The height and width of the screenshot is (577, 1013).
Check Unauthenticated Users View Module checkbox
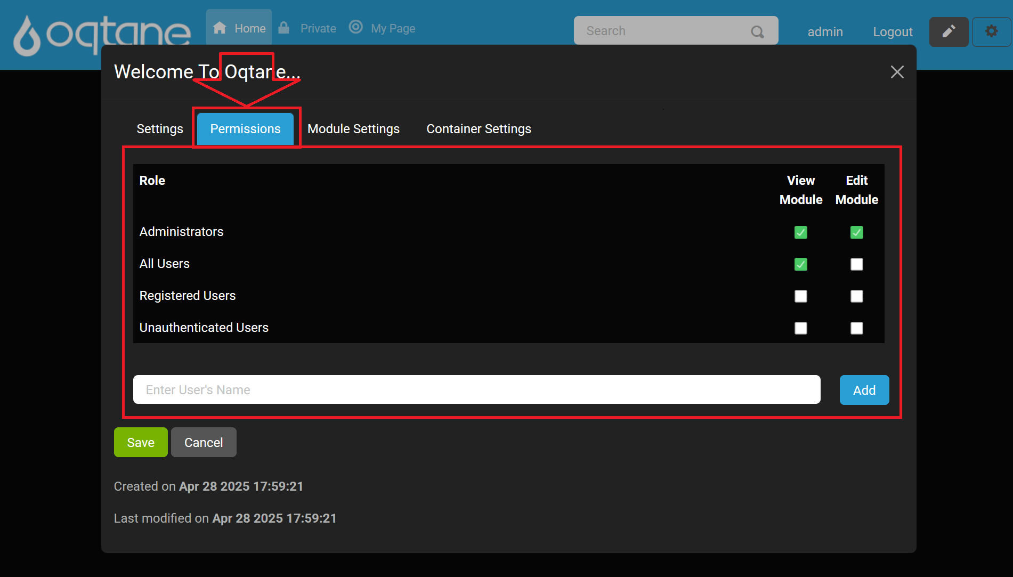coord(801,328)
